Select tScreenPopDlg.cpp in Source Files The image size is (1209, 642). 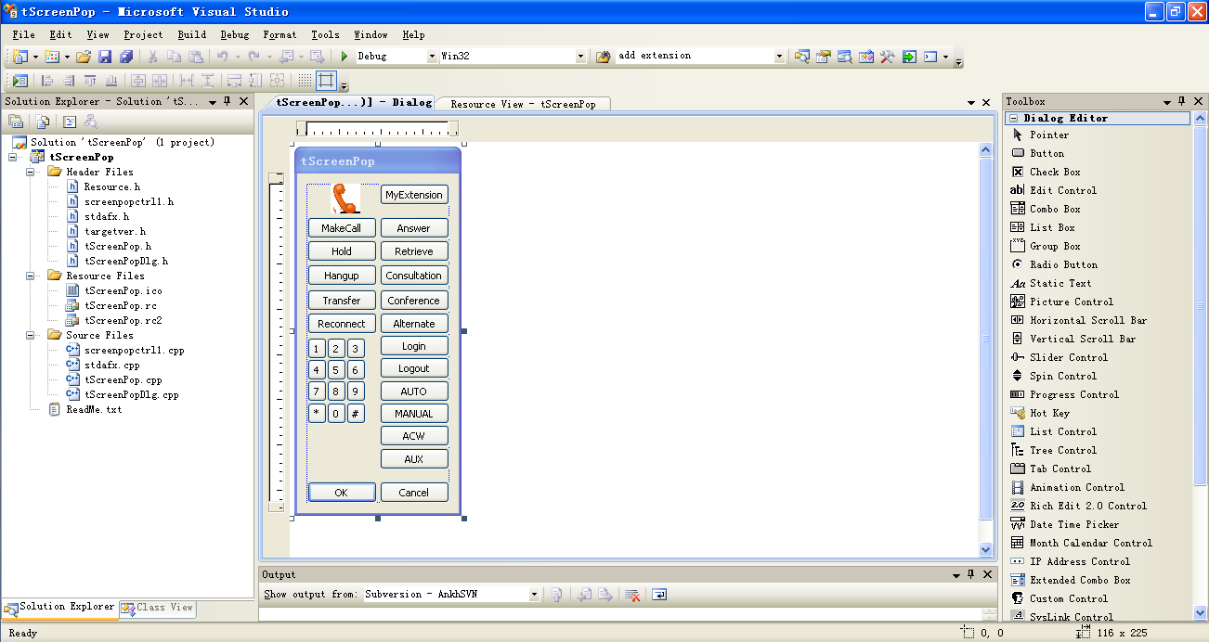[x=131, y=394]
